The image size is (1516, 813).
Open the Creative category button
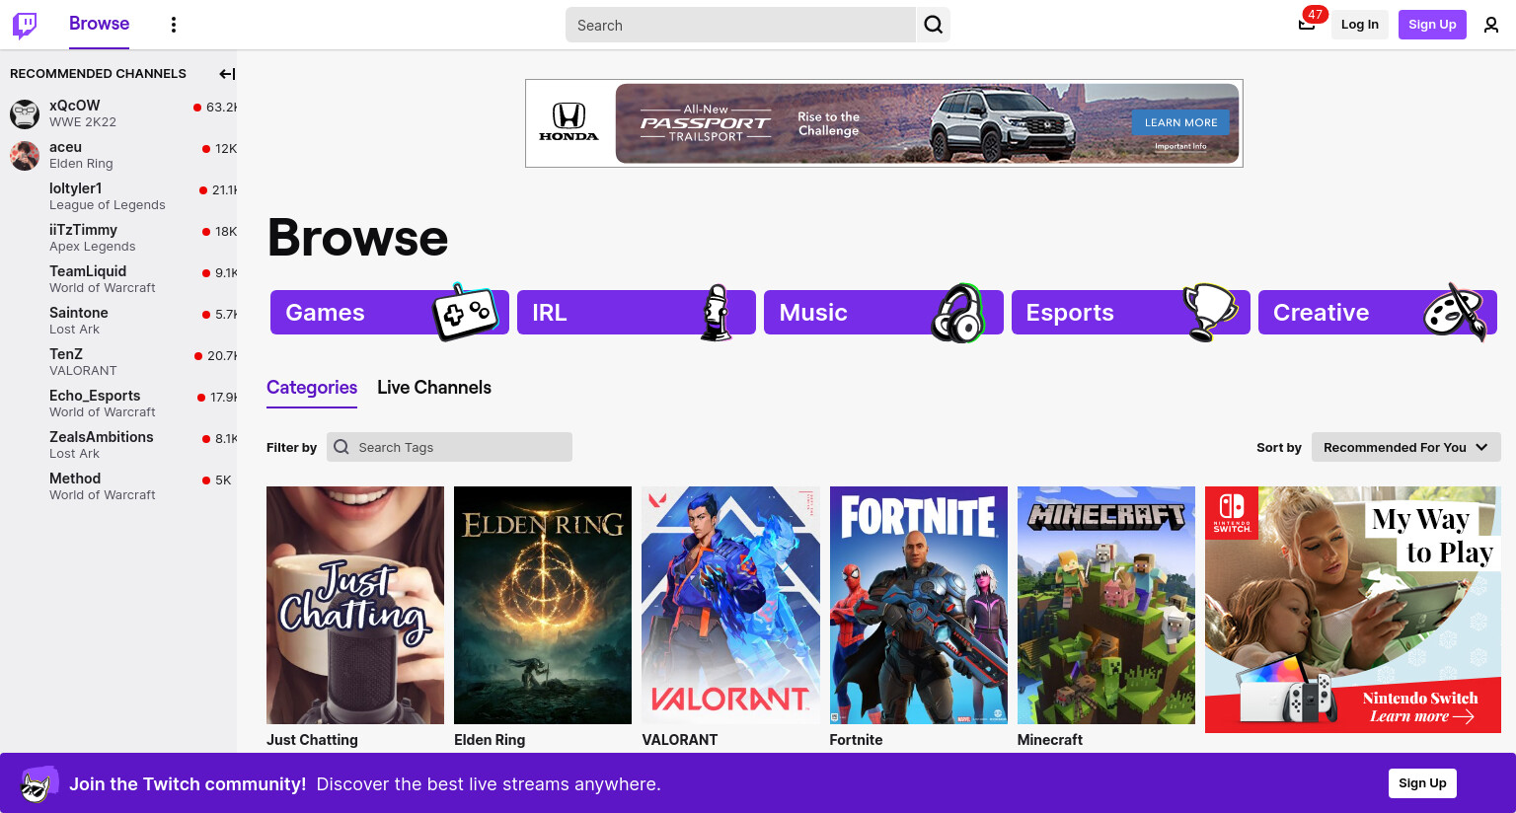point(1378,313)
